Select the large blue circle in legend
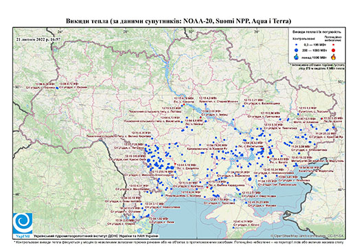The width and height of the screenshot is (357, 252). (x=297, y=50)
